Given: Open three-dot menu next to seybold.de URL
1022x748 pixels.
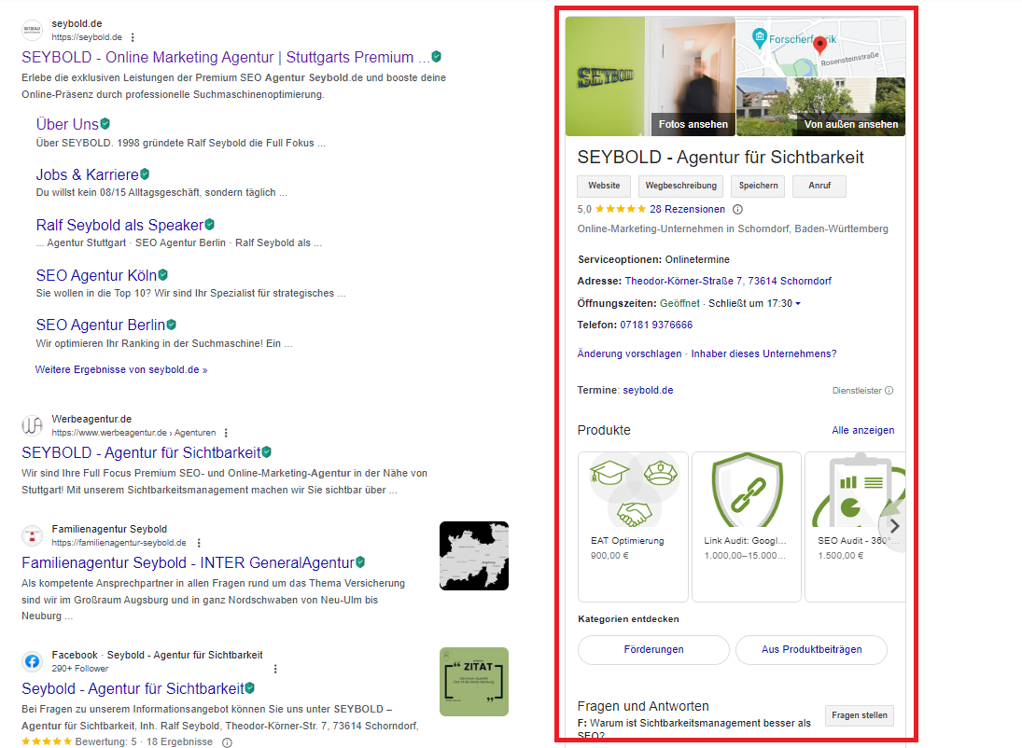Looking at the screenshot, I should [133, 37].
